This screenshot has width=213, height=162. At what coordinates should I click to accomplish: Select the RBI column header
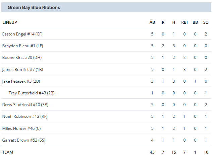[184, 22]
